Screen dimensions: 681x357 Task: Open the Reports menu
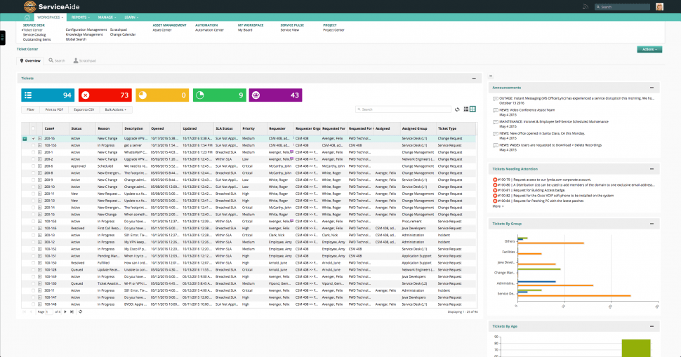click(x=80, y=18)
